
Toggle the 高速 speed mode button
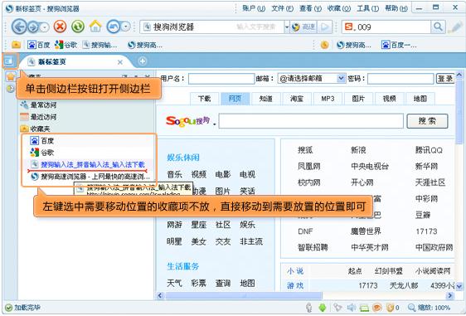tap(303, 27)
